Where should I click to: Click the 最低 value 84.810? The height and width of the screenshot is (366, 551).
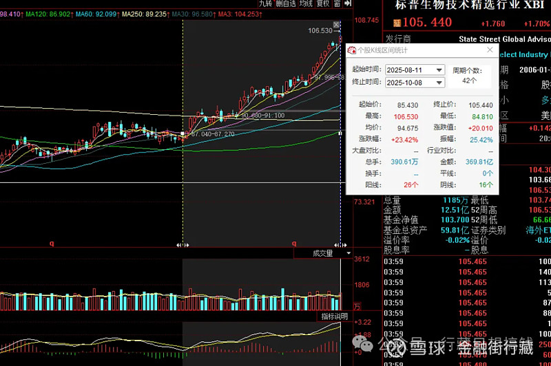pos(482,117)
